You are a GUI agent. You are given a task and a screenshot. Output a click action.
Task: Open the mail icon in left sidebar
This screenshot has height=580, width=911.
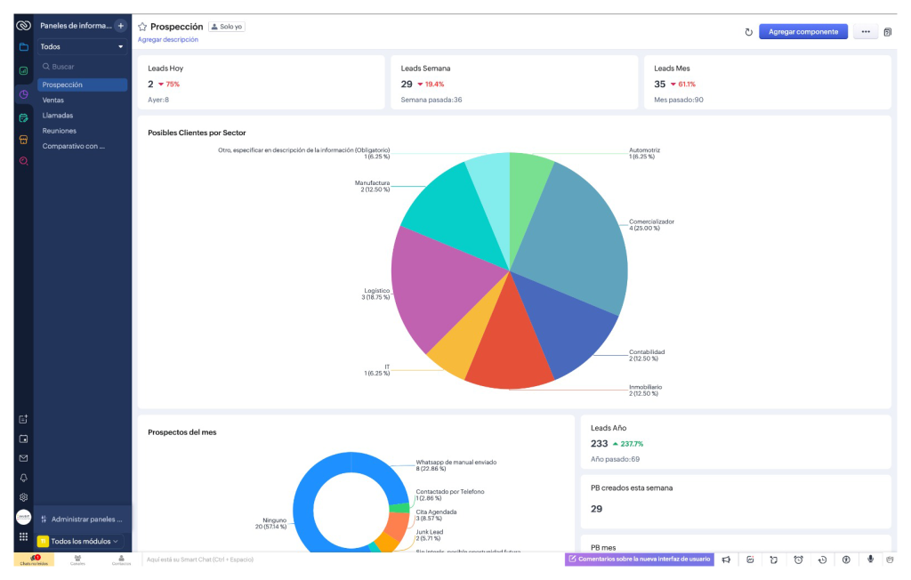(x=23, y=458)
